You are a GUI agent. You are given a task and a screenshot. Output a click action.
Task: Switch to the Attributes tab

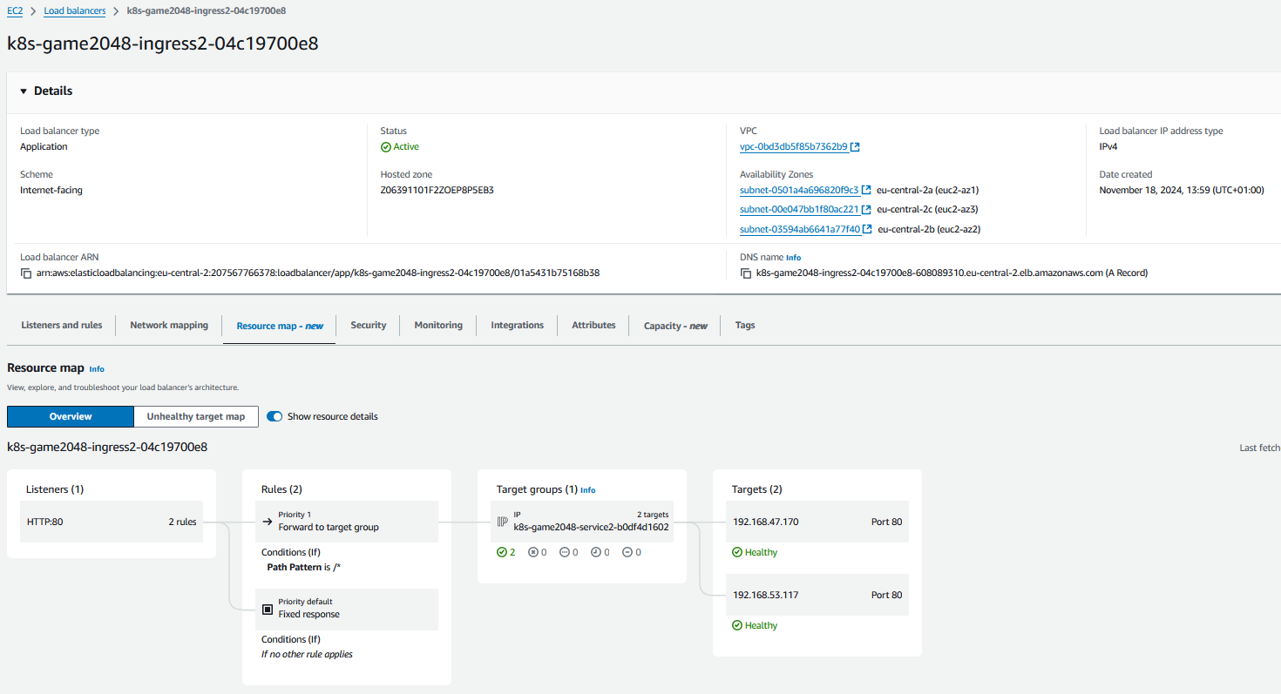[593, 325]
